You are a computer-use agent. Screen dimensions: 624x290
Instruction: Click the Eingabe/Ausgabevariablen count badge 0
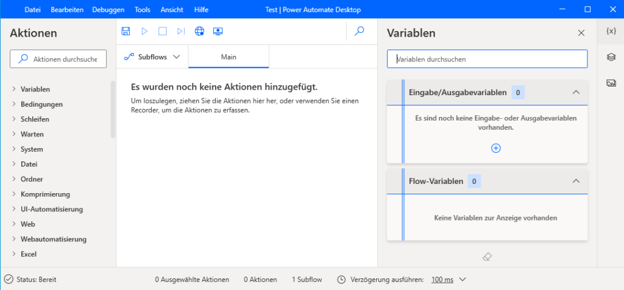pos(518,93)
